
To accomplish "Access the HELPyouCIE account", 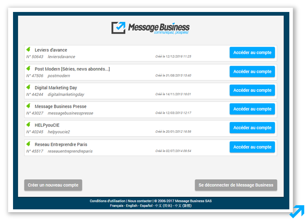I will pos(252,128).
